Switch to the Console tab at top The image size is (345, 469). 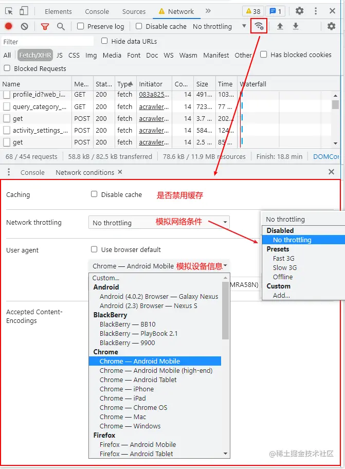pos(97,11)
